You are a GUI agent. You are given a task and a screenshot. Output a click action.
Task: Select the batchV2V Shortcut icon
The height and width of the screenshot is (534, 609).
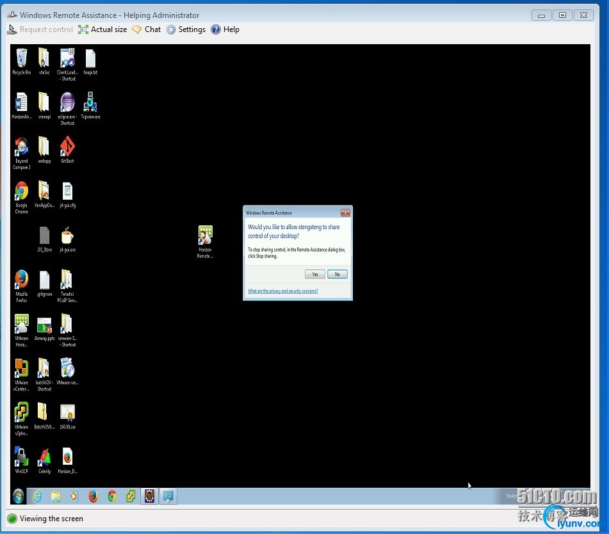(x=44, y=375)
